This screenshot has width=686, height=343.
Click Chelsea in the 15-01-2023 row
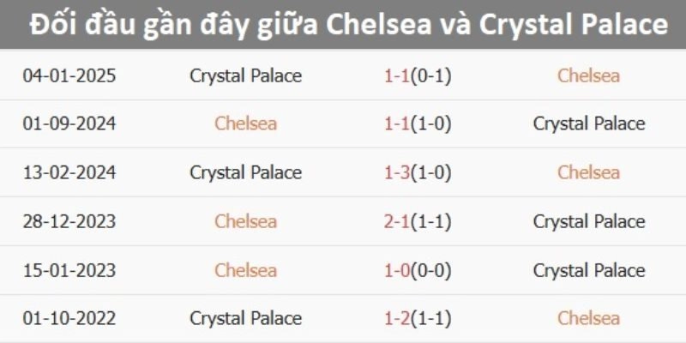[x=246, y=270]
